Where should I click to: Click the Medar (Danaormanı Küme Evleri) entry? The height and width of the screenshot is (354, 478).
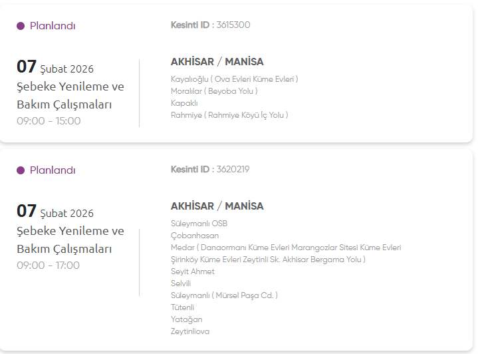[x=286, y=248]
